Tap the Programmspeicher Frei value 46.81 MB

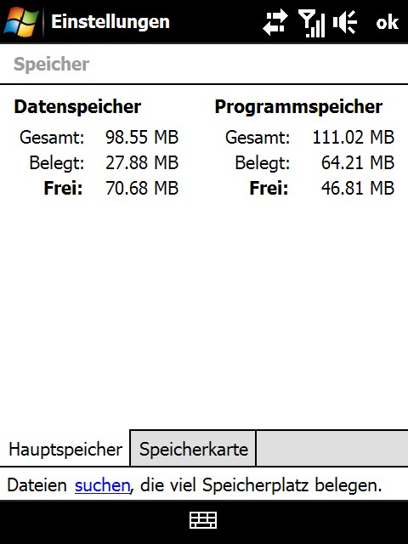click(x=358, y=189)
